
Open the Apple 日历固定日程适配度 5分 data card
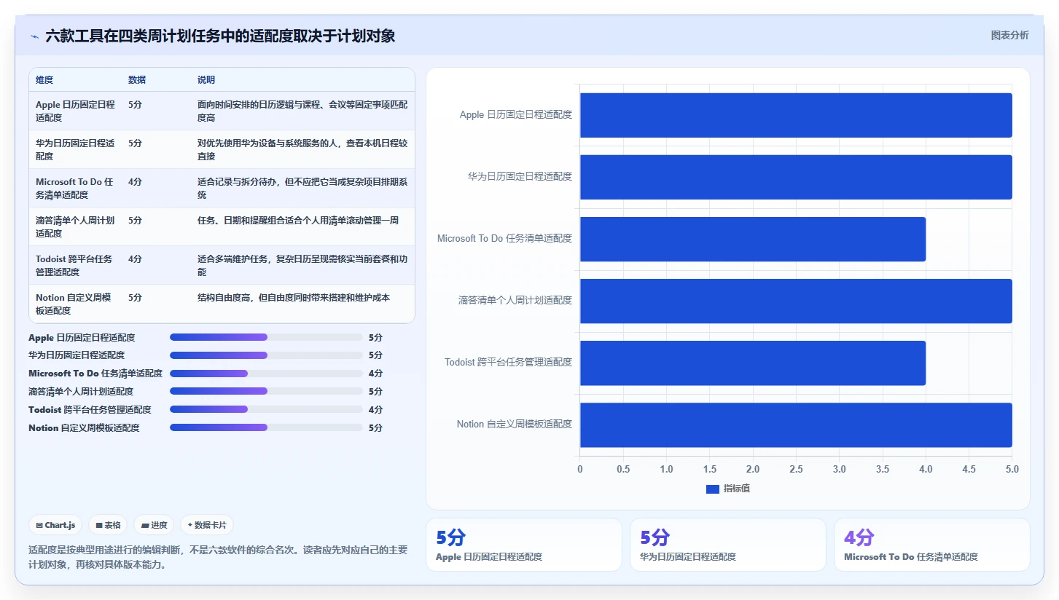(524, 545)
